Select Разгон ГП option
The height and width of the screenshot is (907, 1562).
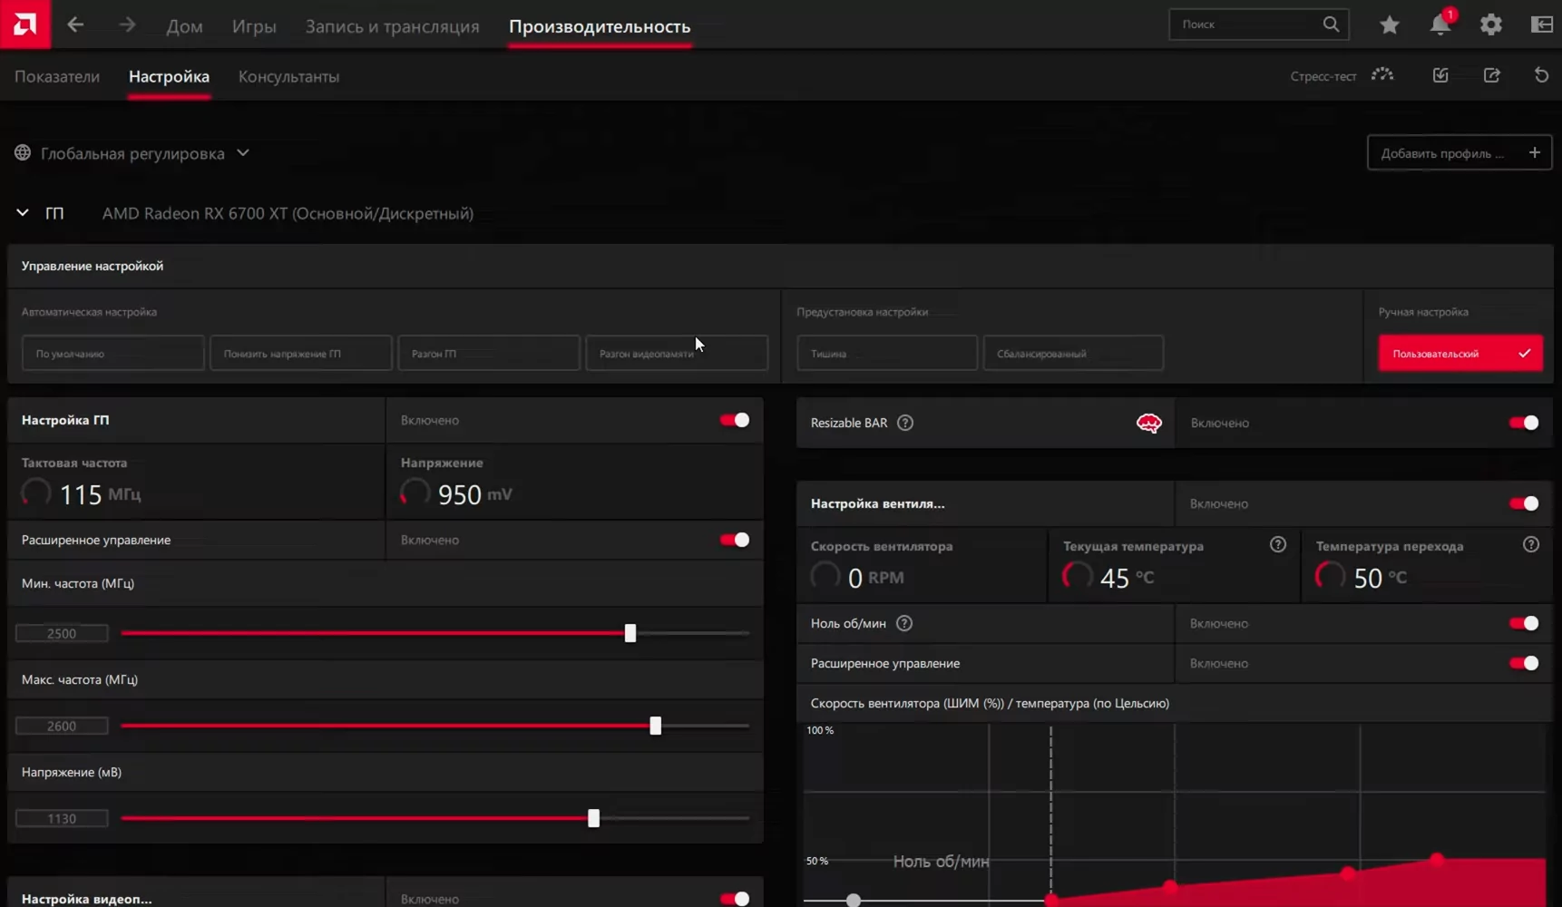pyautogui.click(x=489, y=353)
